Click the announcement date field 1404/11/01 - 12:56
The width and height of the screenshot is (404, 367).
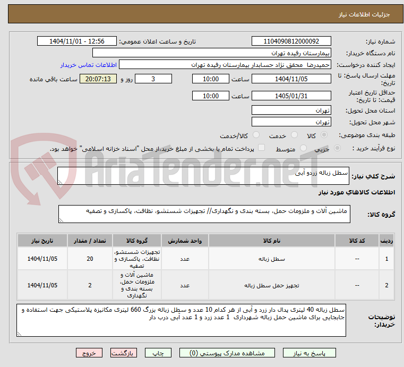[x=77, y=41]
